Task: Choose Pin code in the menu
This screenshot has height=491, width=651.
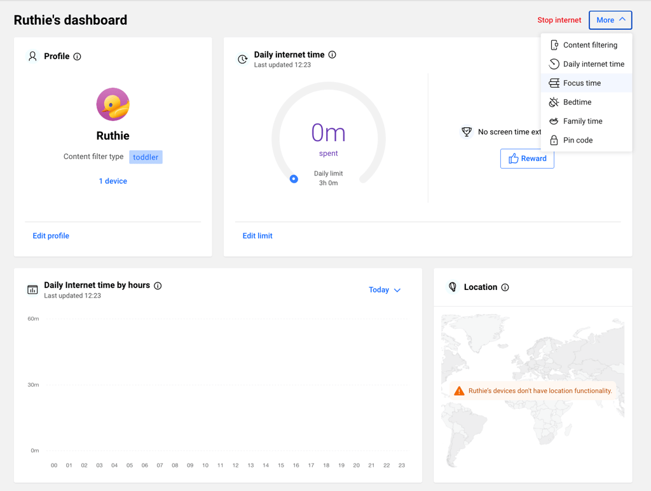Action: pyautogui.click(x=586, y=140)
